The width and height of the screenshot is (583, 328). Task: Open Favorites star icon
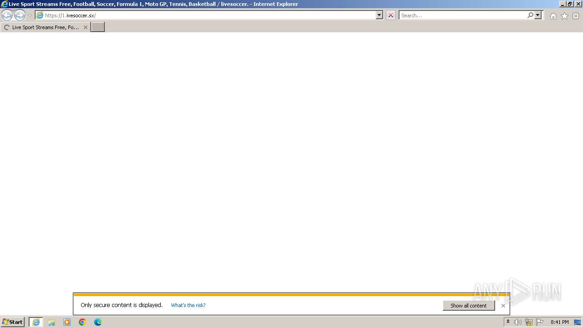[564, 16]
